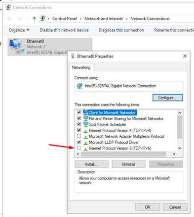Click the Configure button
The image size is (194, 217).
click(167, 98)
